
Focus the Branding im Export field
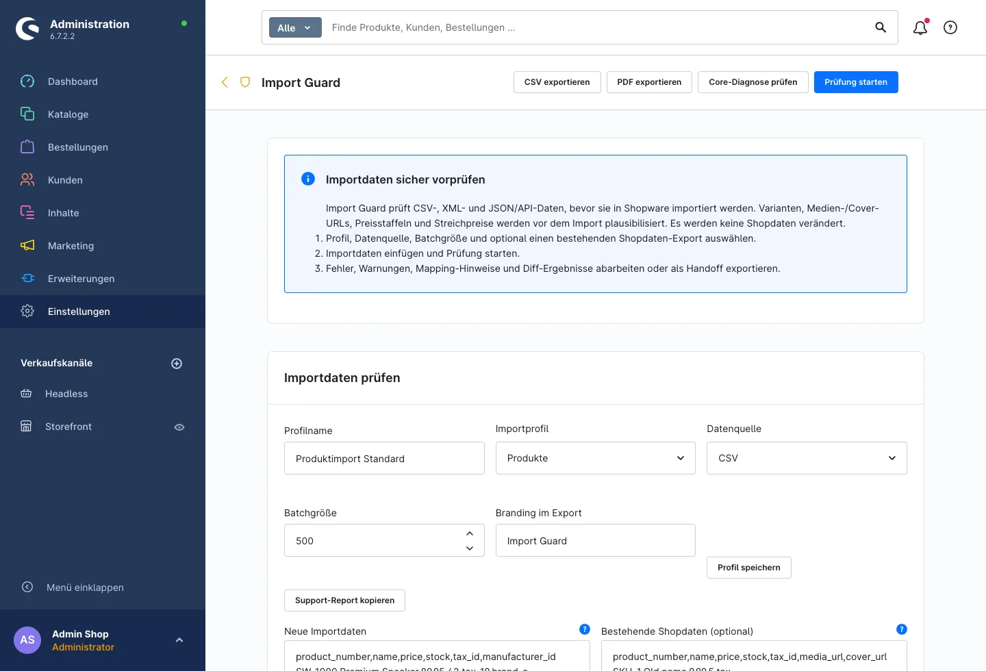coord(595,540)
